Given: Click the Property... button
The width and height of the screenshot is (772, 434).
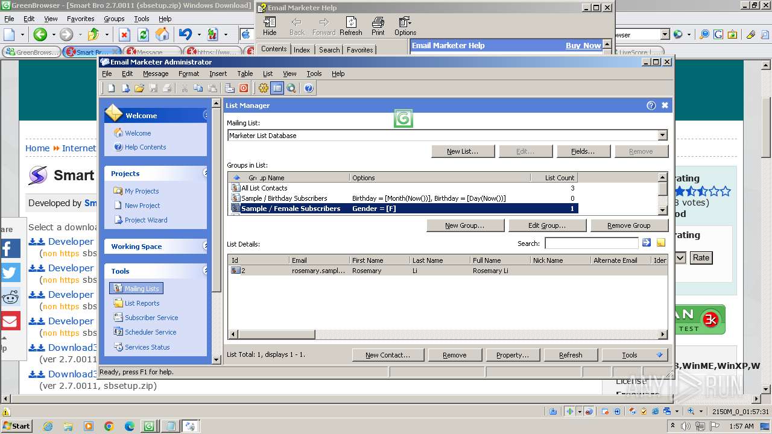Looking at the screenshot, I should pyautogui.click(x=512, y=355).
